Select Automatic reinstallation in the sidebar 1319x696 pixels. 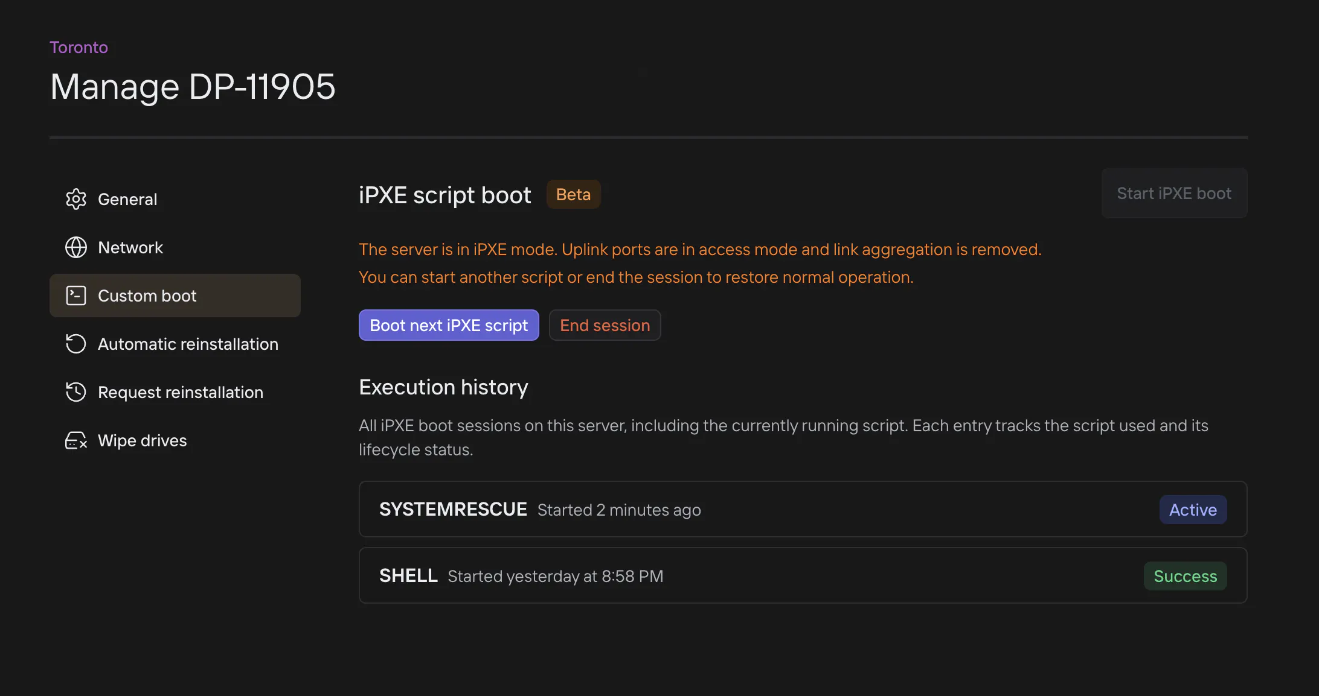[x=188, y=344]
